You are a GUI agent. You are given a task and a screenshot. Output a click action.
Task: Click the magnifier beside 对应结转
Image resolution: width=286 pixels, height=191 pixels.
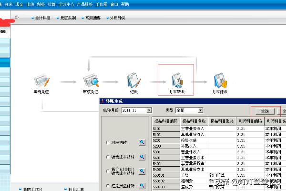(x=142, y=142)
